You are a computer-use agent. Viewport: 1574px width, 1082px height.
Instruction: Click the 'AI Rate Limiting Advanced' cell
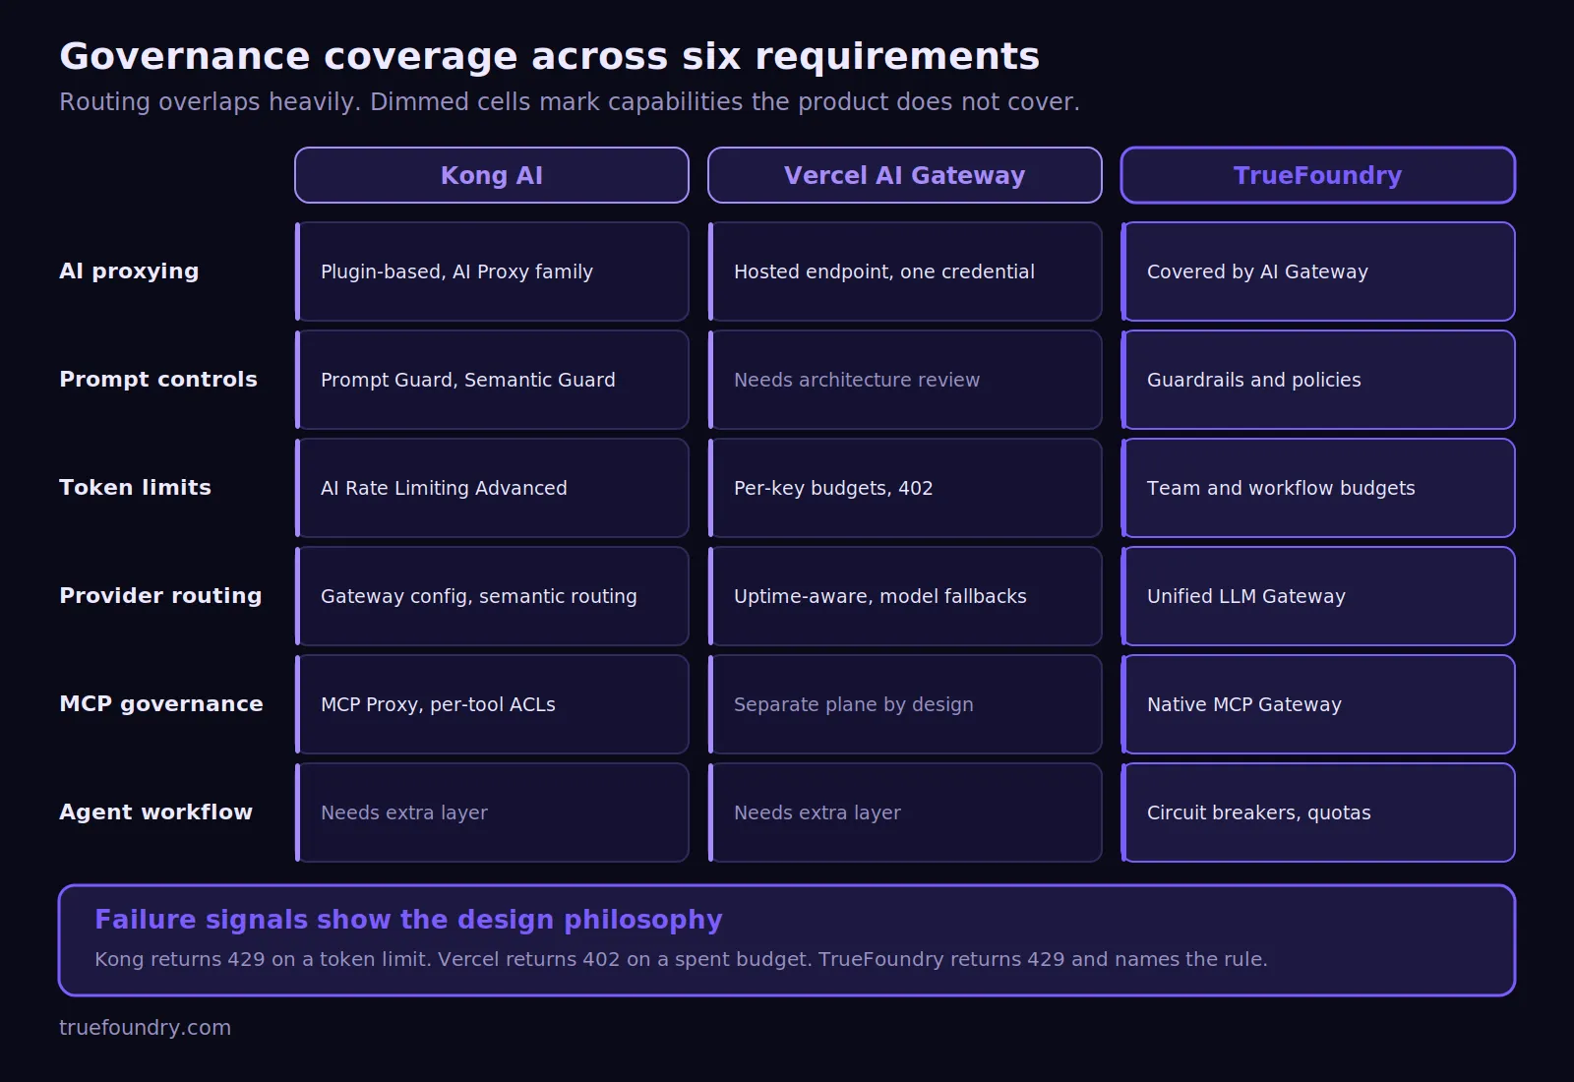point(492,488)
